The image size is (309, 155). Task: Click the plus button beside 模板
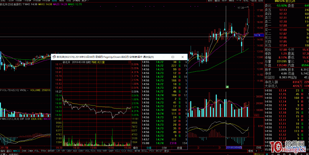(x=256, y=151)
